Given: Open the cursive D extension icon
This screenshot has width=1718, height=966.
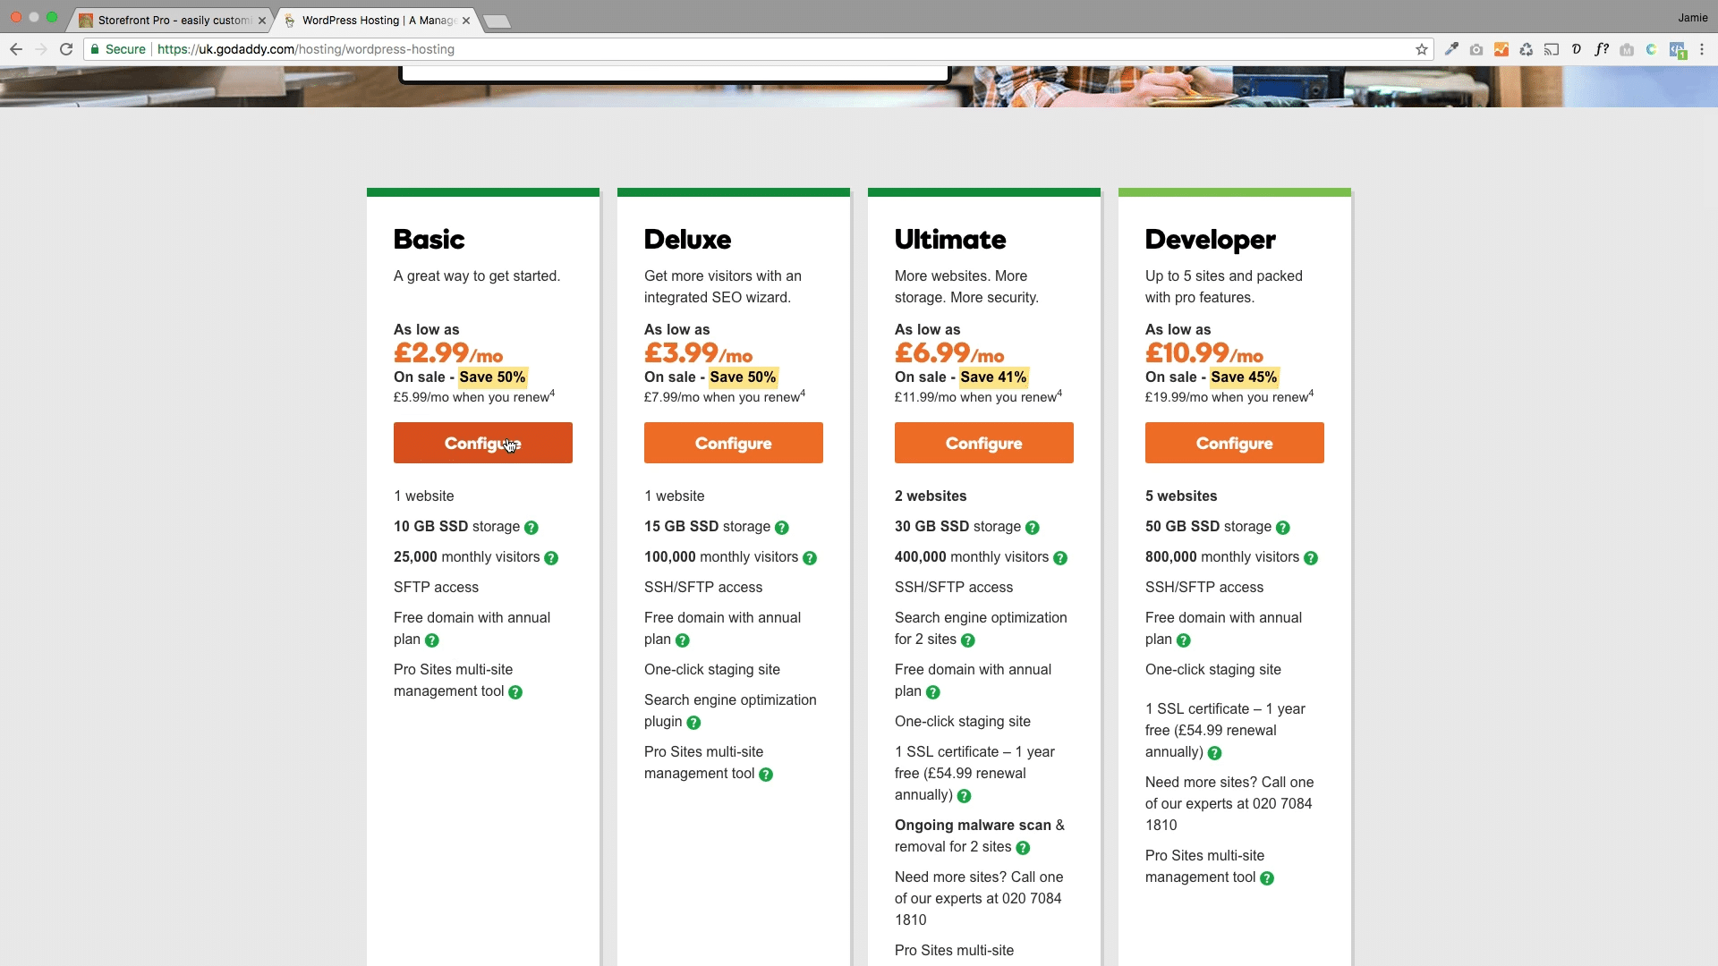Looking at the screenshot, I should point(1577,49).
